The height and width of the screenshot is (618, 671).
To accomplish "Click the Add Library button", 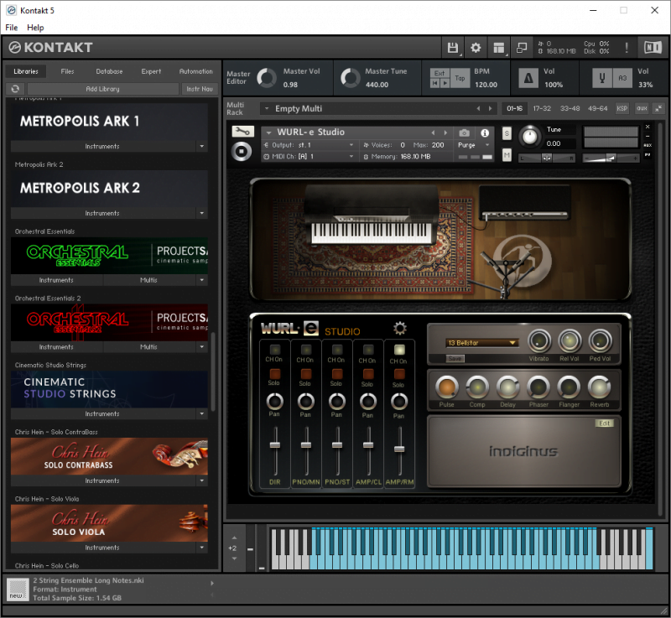I will click(x=102, y=89).
